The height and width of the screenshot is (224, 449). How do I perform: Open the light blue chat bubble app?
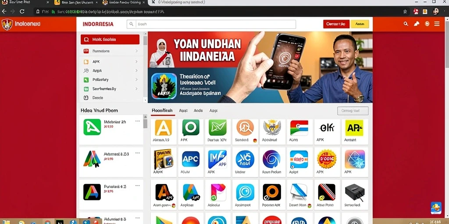[x=245, y=192]
